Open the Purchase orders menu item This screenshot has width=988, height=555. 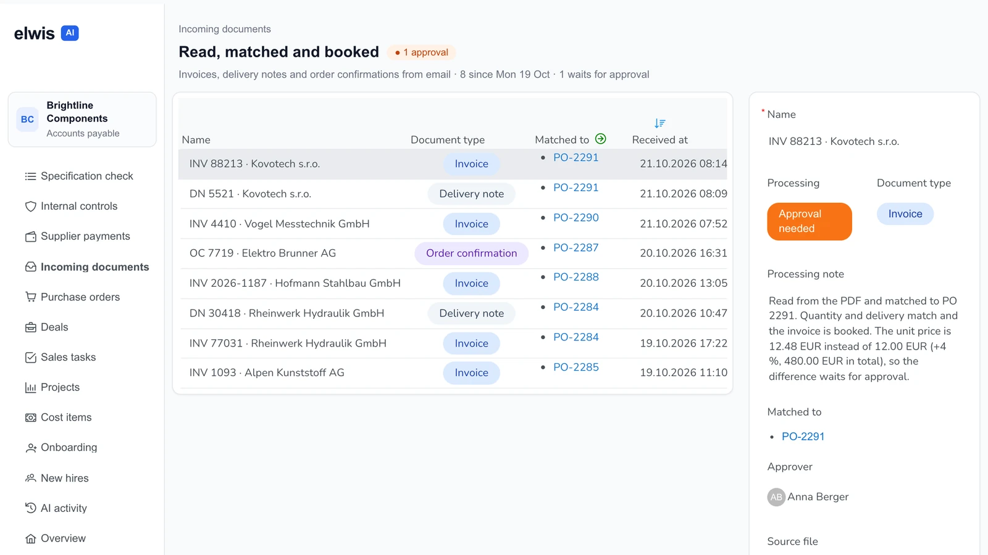point(80,297)
